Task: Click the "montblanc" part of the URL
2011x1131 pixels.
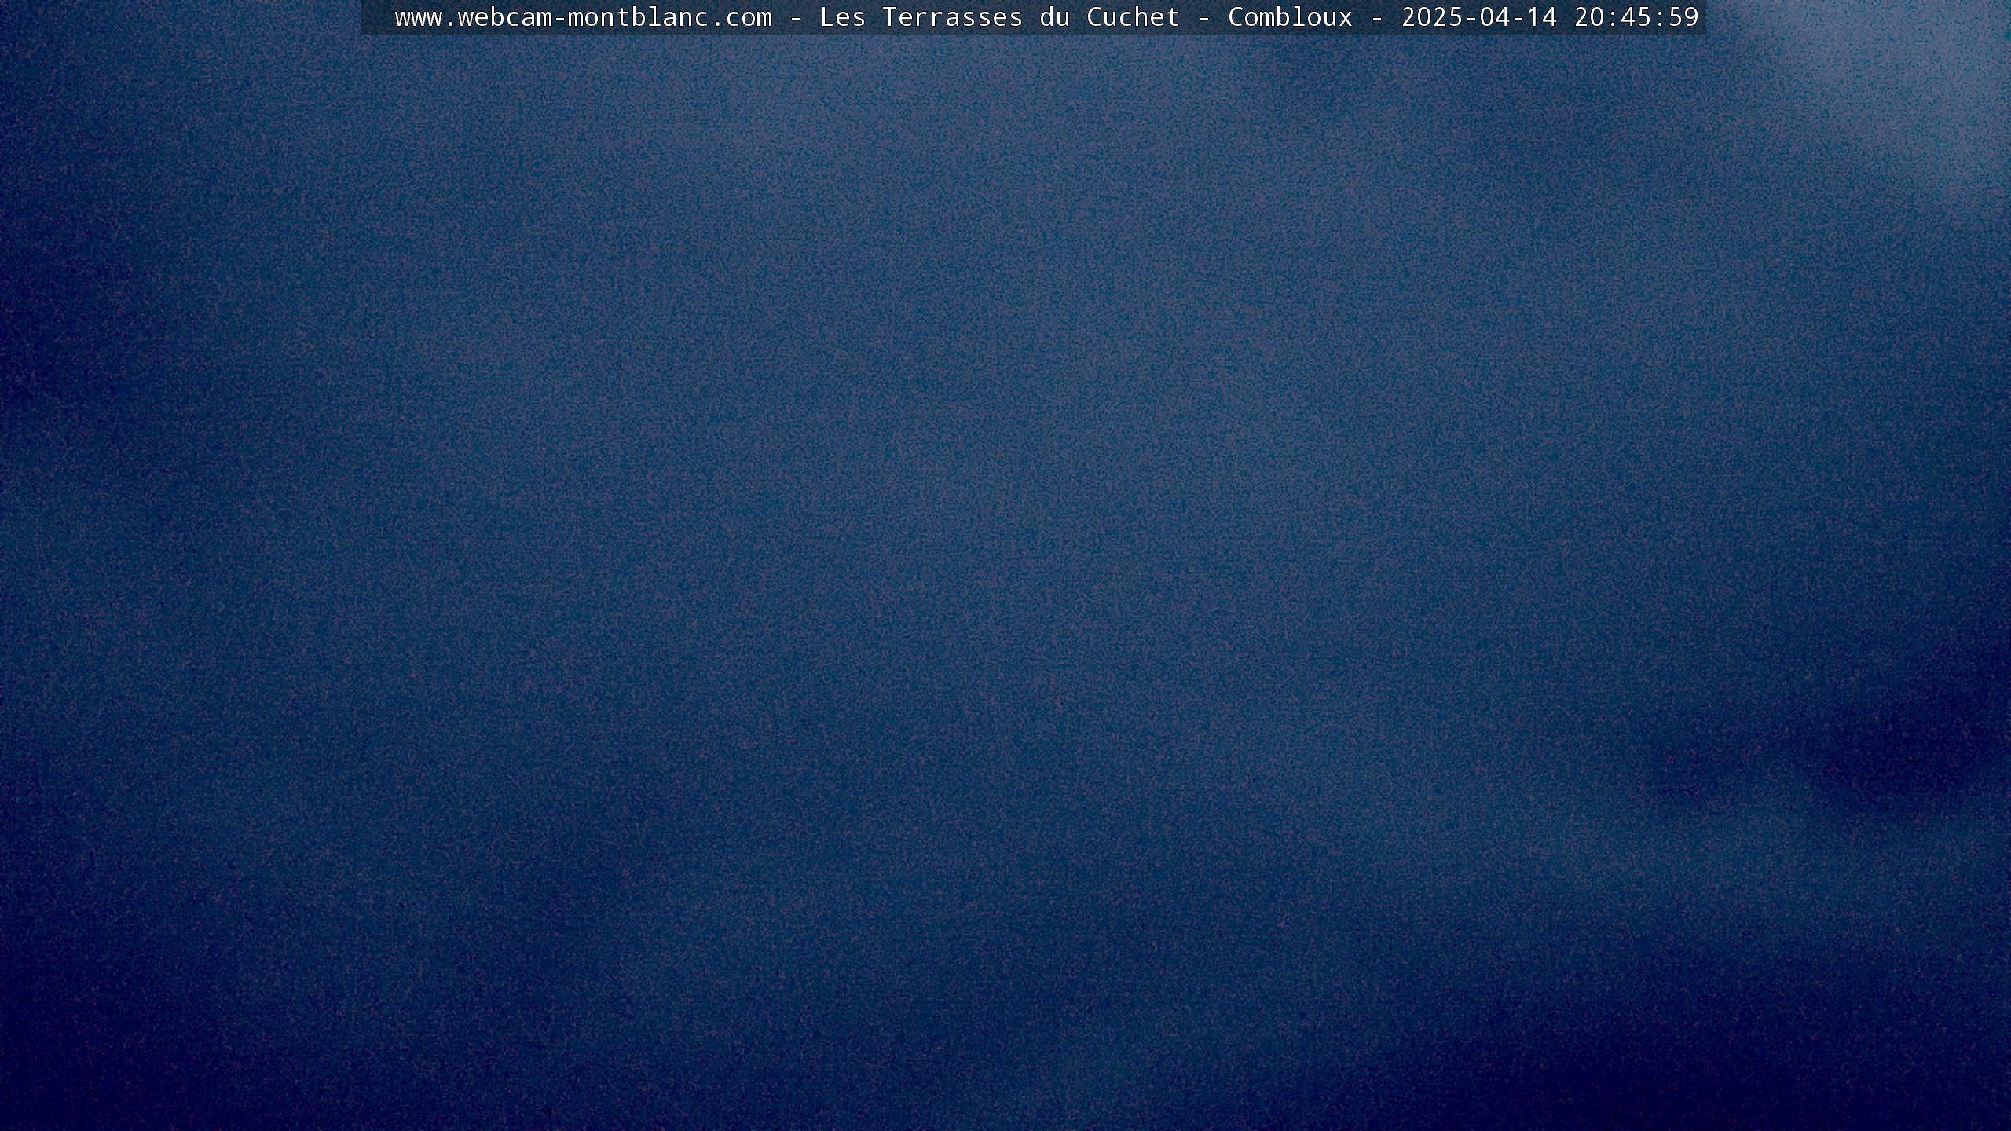Action: [638, 17]
